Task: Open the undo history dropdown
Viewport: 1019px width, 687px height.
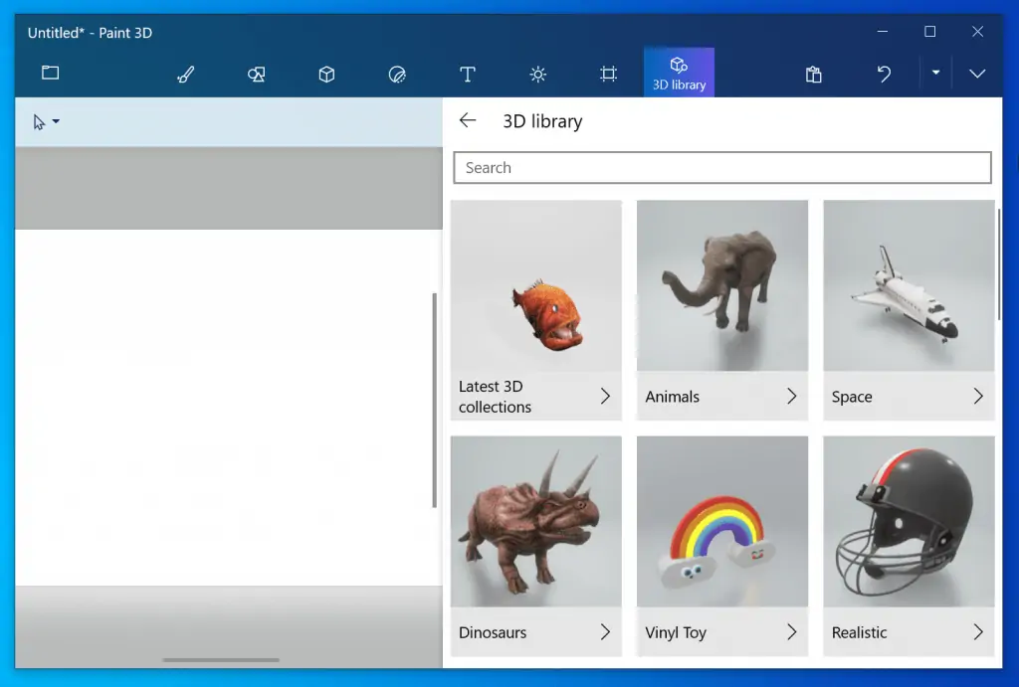Action: pos(936,74)
